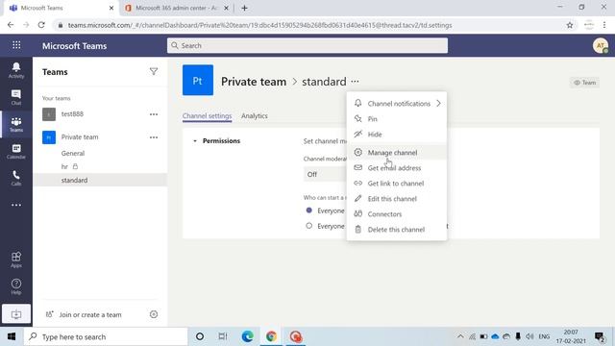Open Chat from the left rail
Viewport: 615px width, 346px height.
16,97
